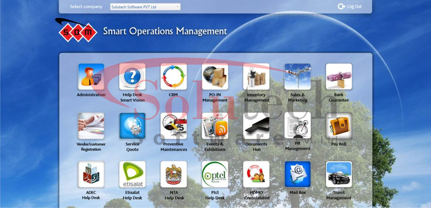The image size is (431, 208).
Task: Click the 'Pay Roll' label text
Action: [339, 144]
